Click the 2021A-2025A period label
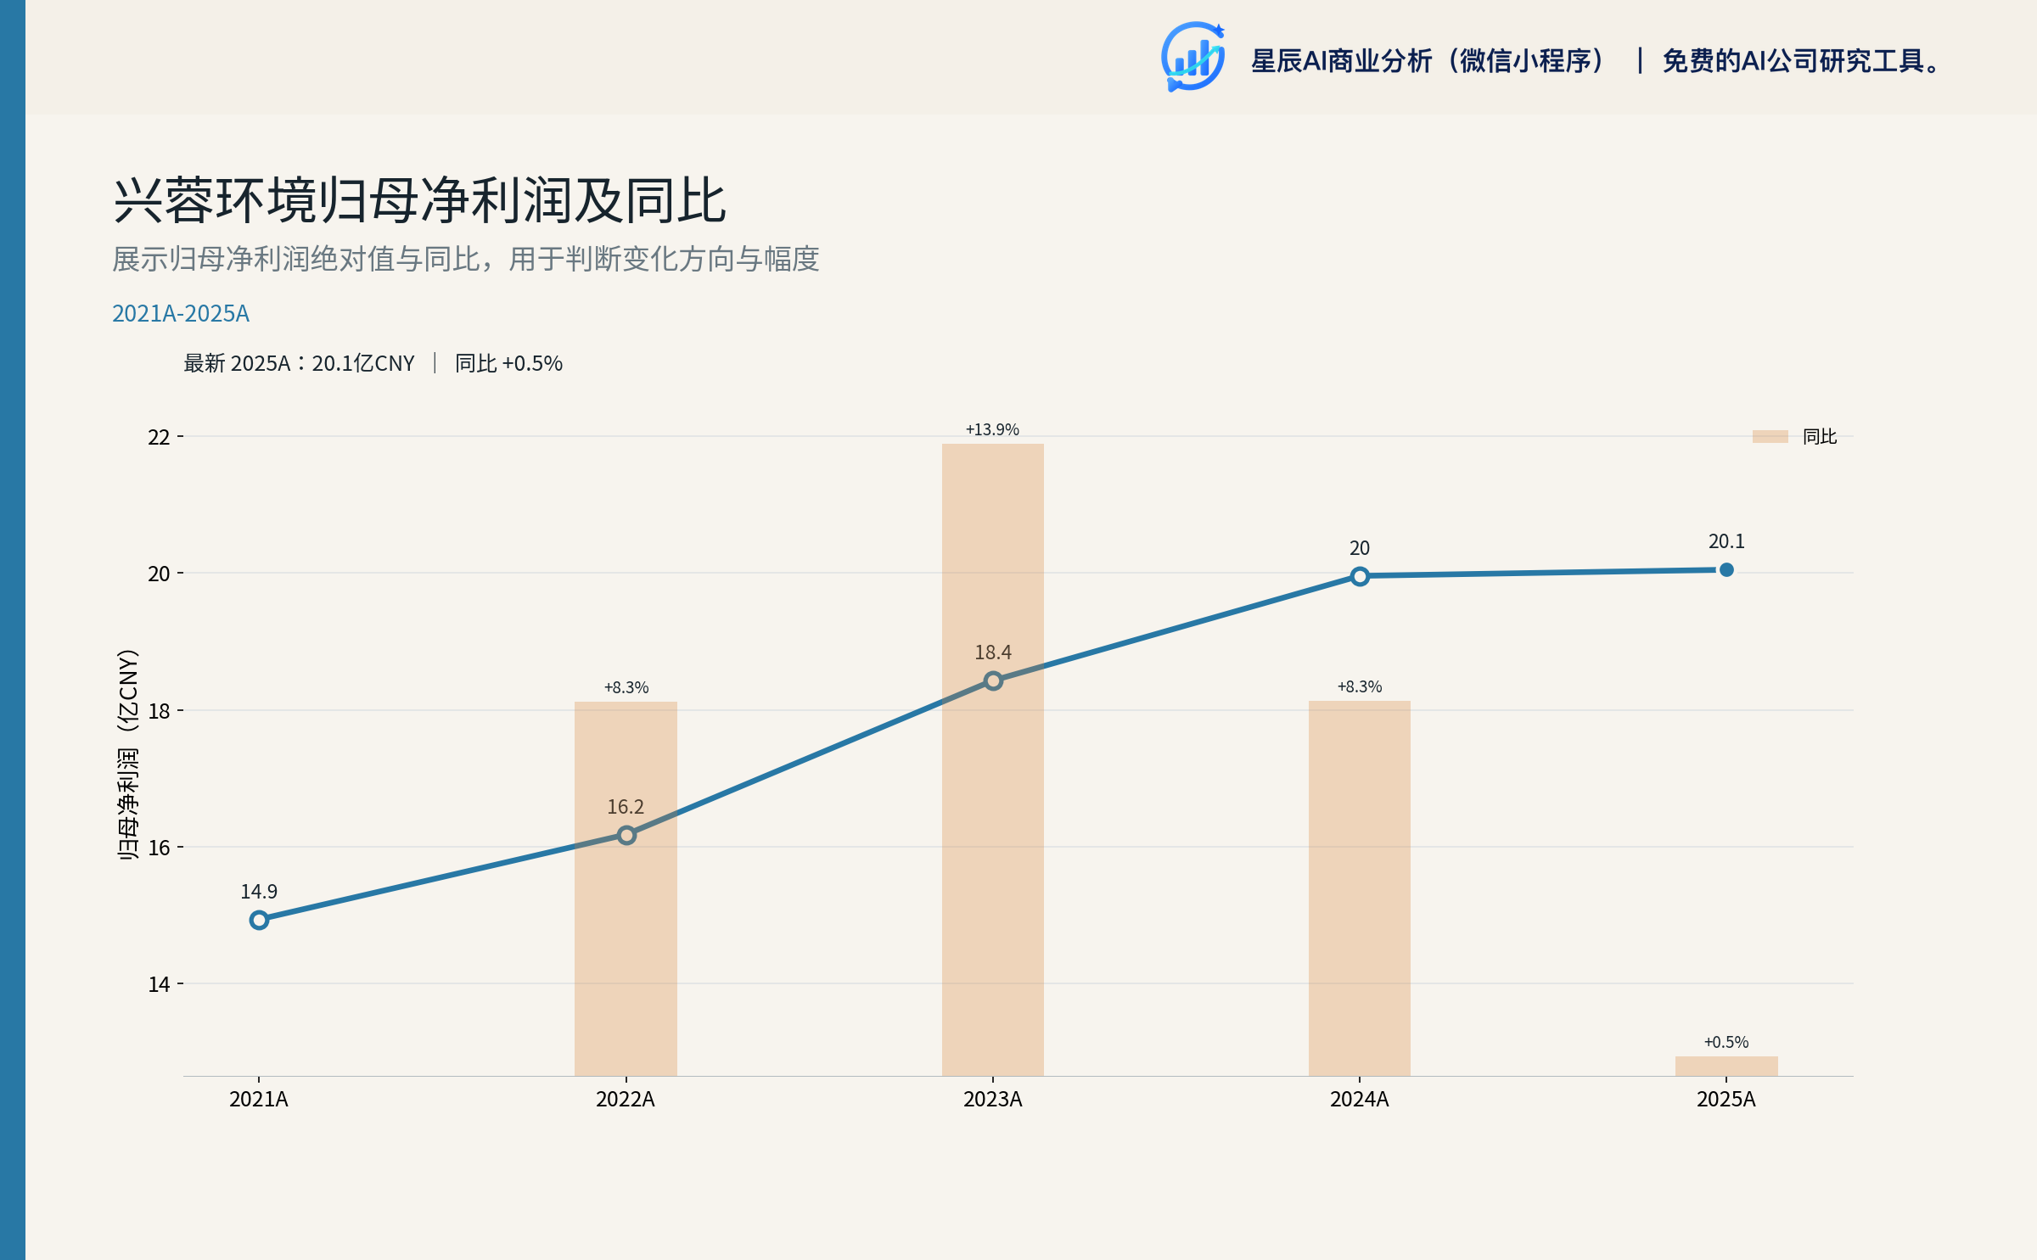Screen dimensions: 2037x1260 (181, 313)
